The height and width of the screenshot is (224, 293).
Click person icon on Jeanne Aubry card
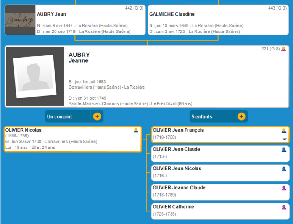tap(283, 49)
